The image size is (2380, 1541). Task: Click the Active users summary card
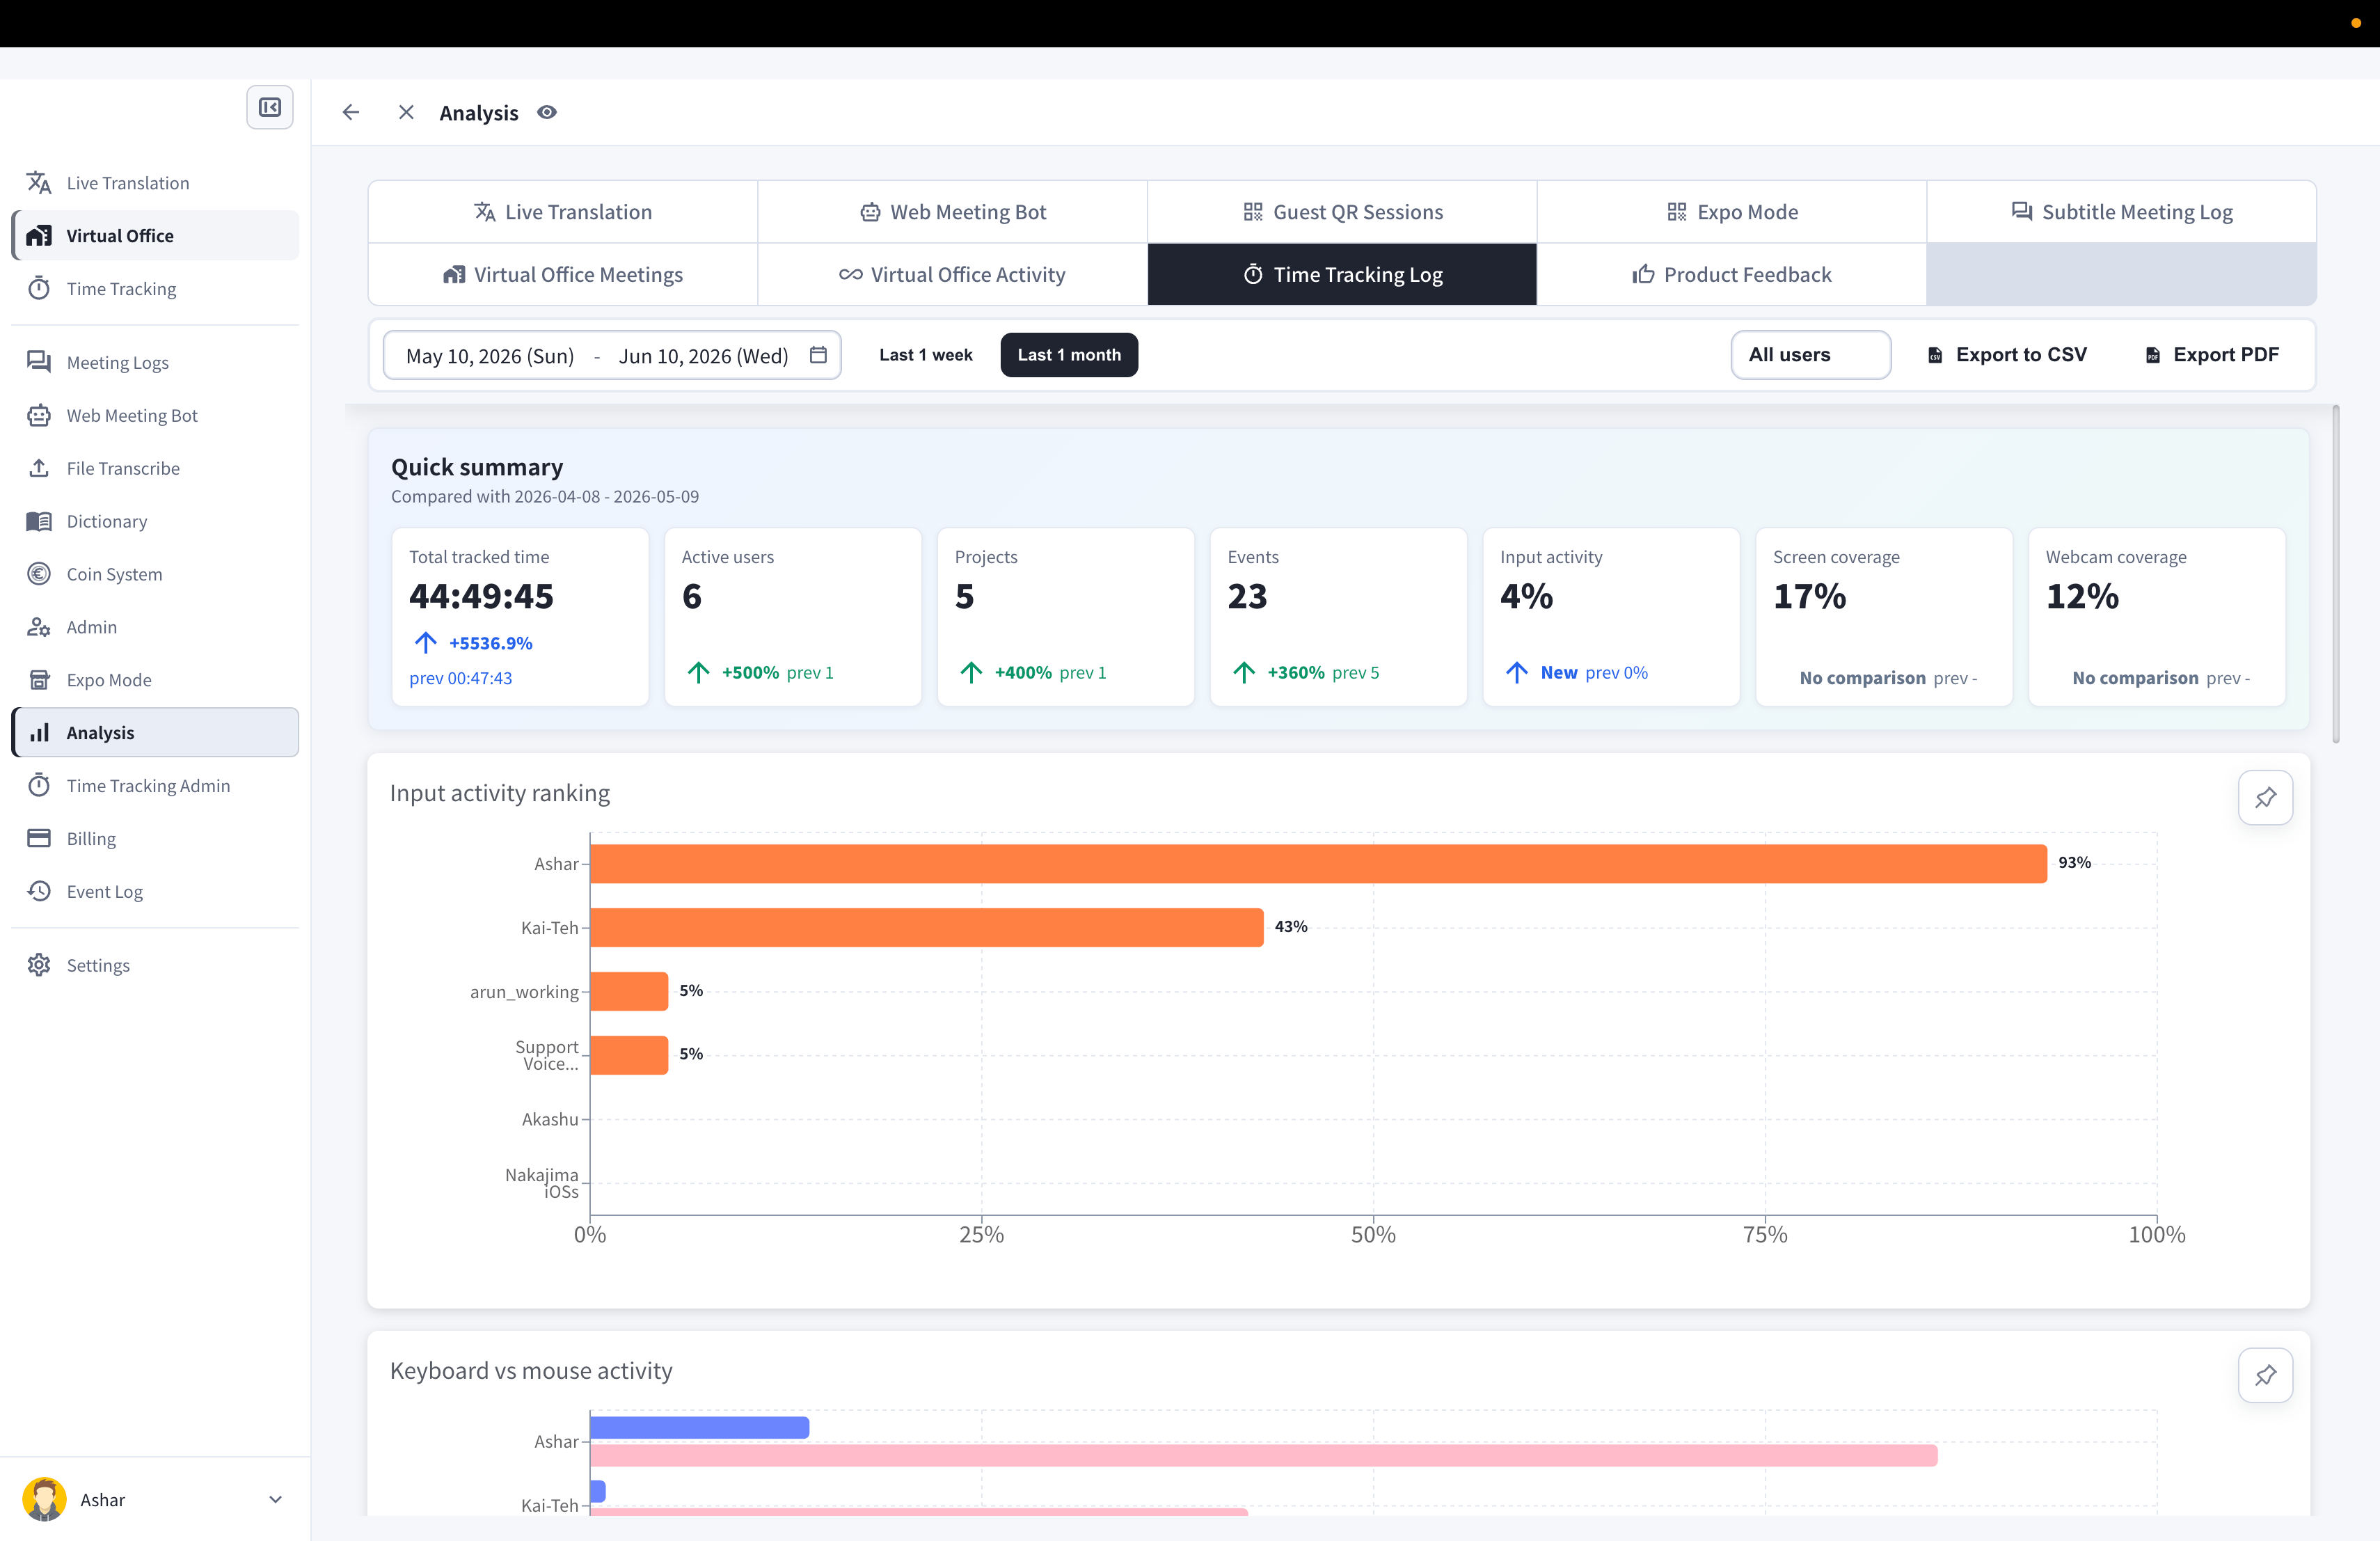793,617
